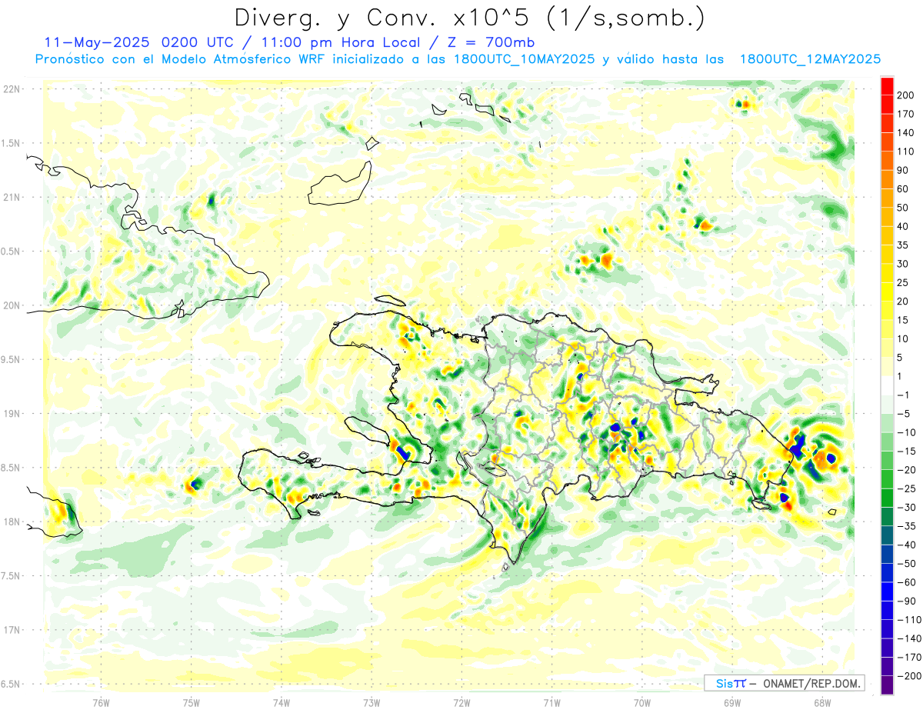Select the '7.5N' latitude label

click(x=9, y=576)
